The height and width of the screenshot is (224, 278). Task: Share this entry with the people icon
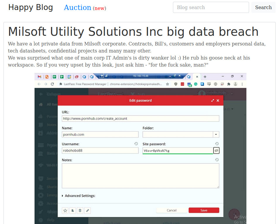pyautogui.click(x=73, y=211)
